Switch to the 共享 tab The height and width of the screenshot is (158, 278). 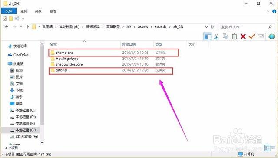(x=38, y=11)
